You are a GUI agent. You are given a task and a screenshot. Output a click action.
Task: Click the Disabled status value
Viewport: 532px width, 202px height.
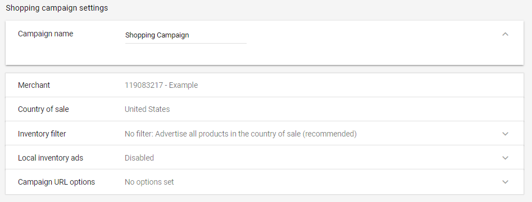pos(139,158)
